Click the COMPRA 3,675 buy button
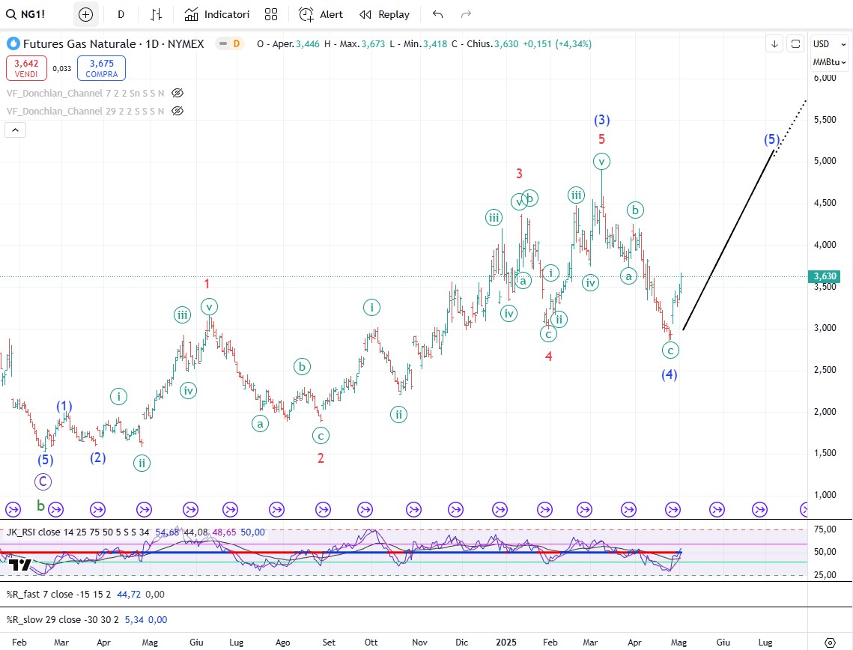 [100, 68]
